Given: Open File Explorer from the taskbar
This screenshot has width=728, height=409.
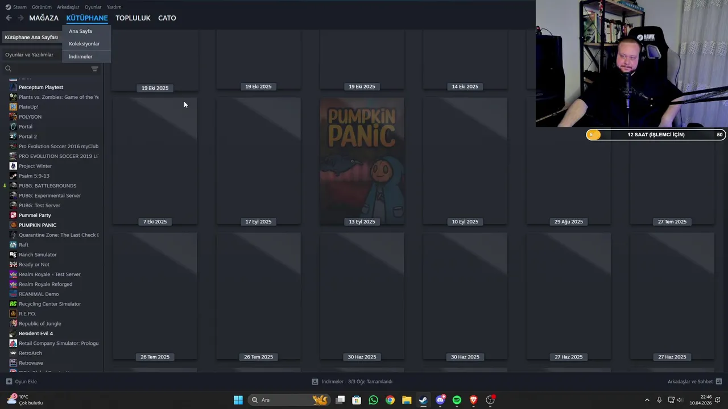Looking at the screenshot, I should 407,400.
